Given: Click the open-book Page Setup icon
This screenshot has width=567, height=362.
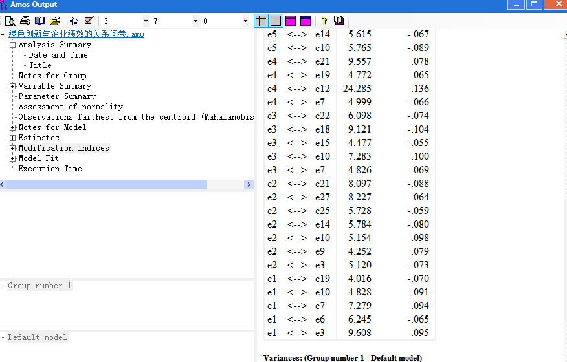Looking at the screenshot, I should tap(39, 21).
